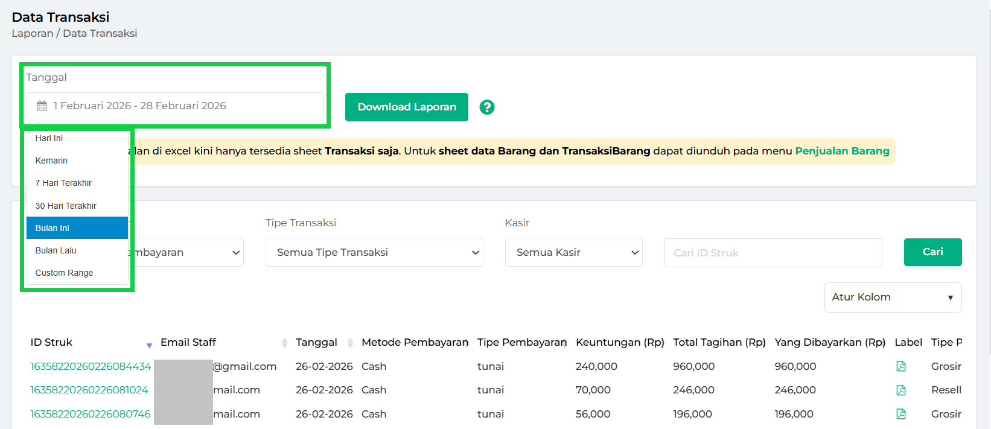
Task: Sort by Email Staff column arrows
Action: [x=284, y=343]
